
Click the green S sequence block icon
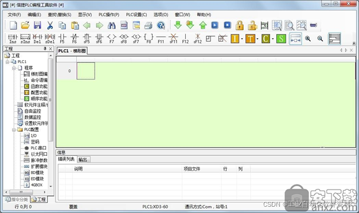click(281, 39)
